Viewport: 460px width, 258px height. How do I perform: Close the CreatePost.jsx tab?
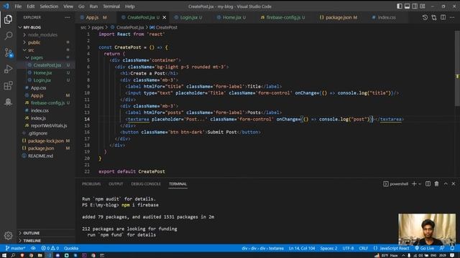pyautogui.click(x=165, y=17)
